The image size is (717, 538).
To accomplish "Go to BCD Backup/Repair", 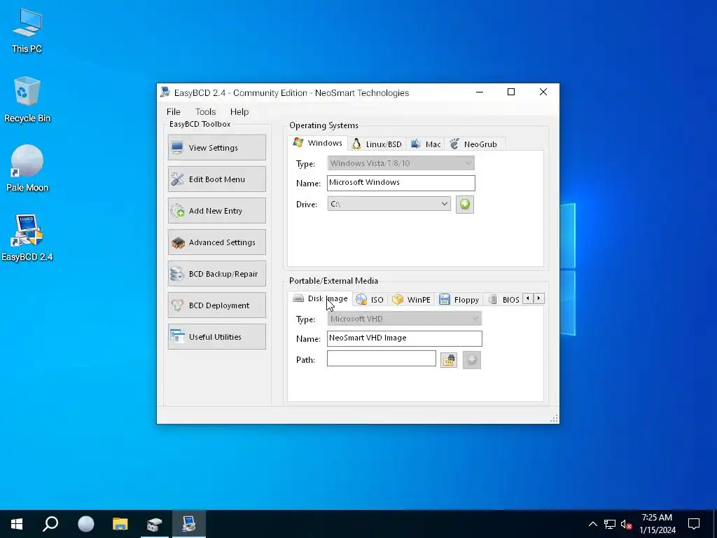I will pyautogui.click(x=217, y=274).
